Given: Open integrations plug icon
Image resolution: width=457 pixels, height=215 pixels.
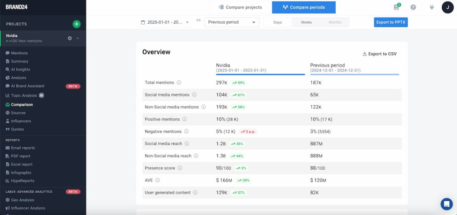Looking at the screenshot, I should [x=432, y=7].
